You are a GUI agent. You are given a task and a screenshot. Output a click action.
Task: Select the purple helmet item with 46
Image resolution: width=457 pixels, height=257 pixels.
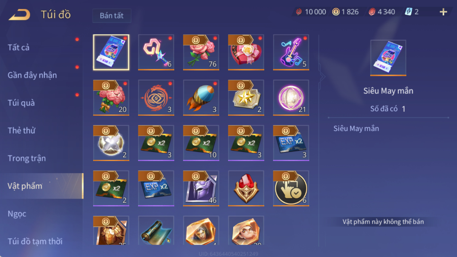click(201, 188)
